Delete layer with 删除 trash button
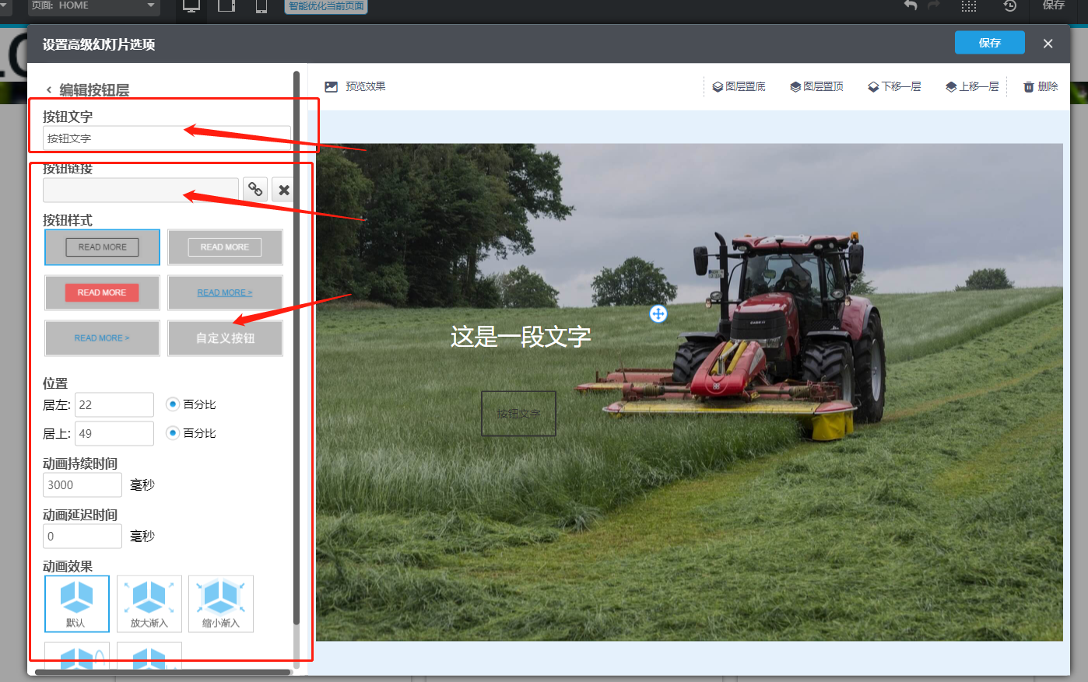This screenshot has height=682, width=1088. [x=1041, y=86]
